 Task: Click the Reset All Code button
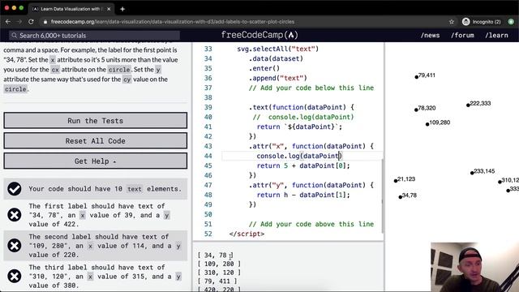point(96,140)
